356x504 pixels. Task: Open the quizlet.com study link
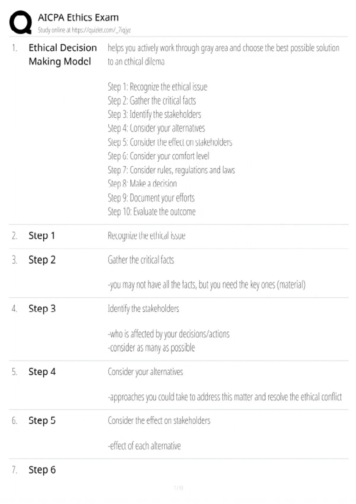pos(101,30)
